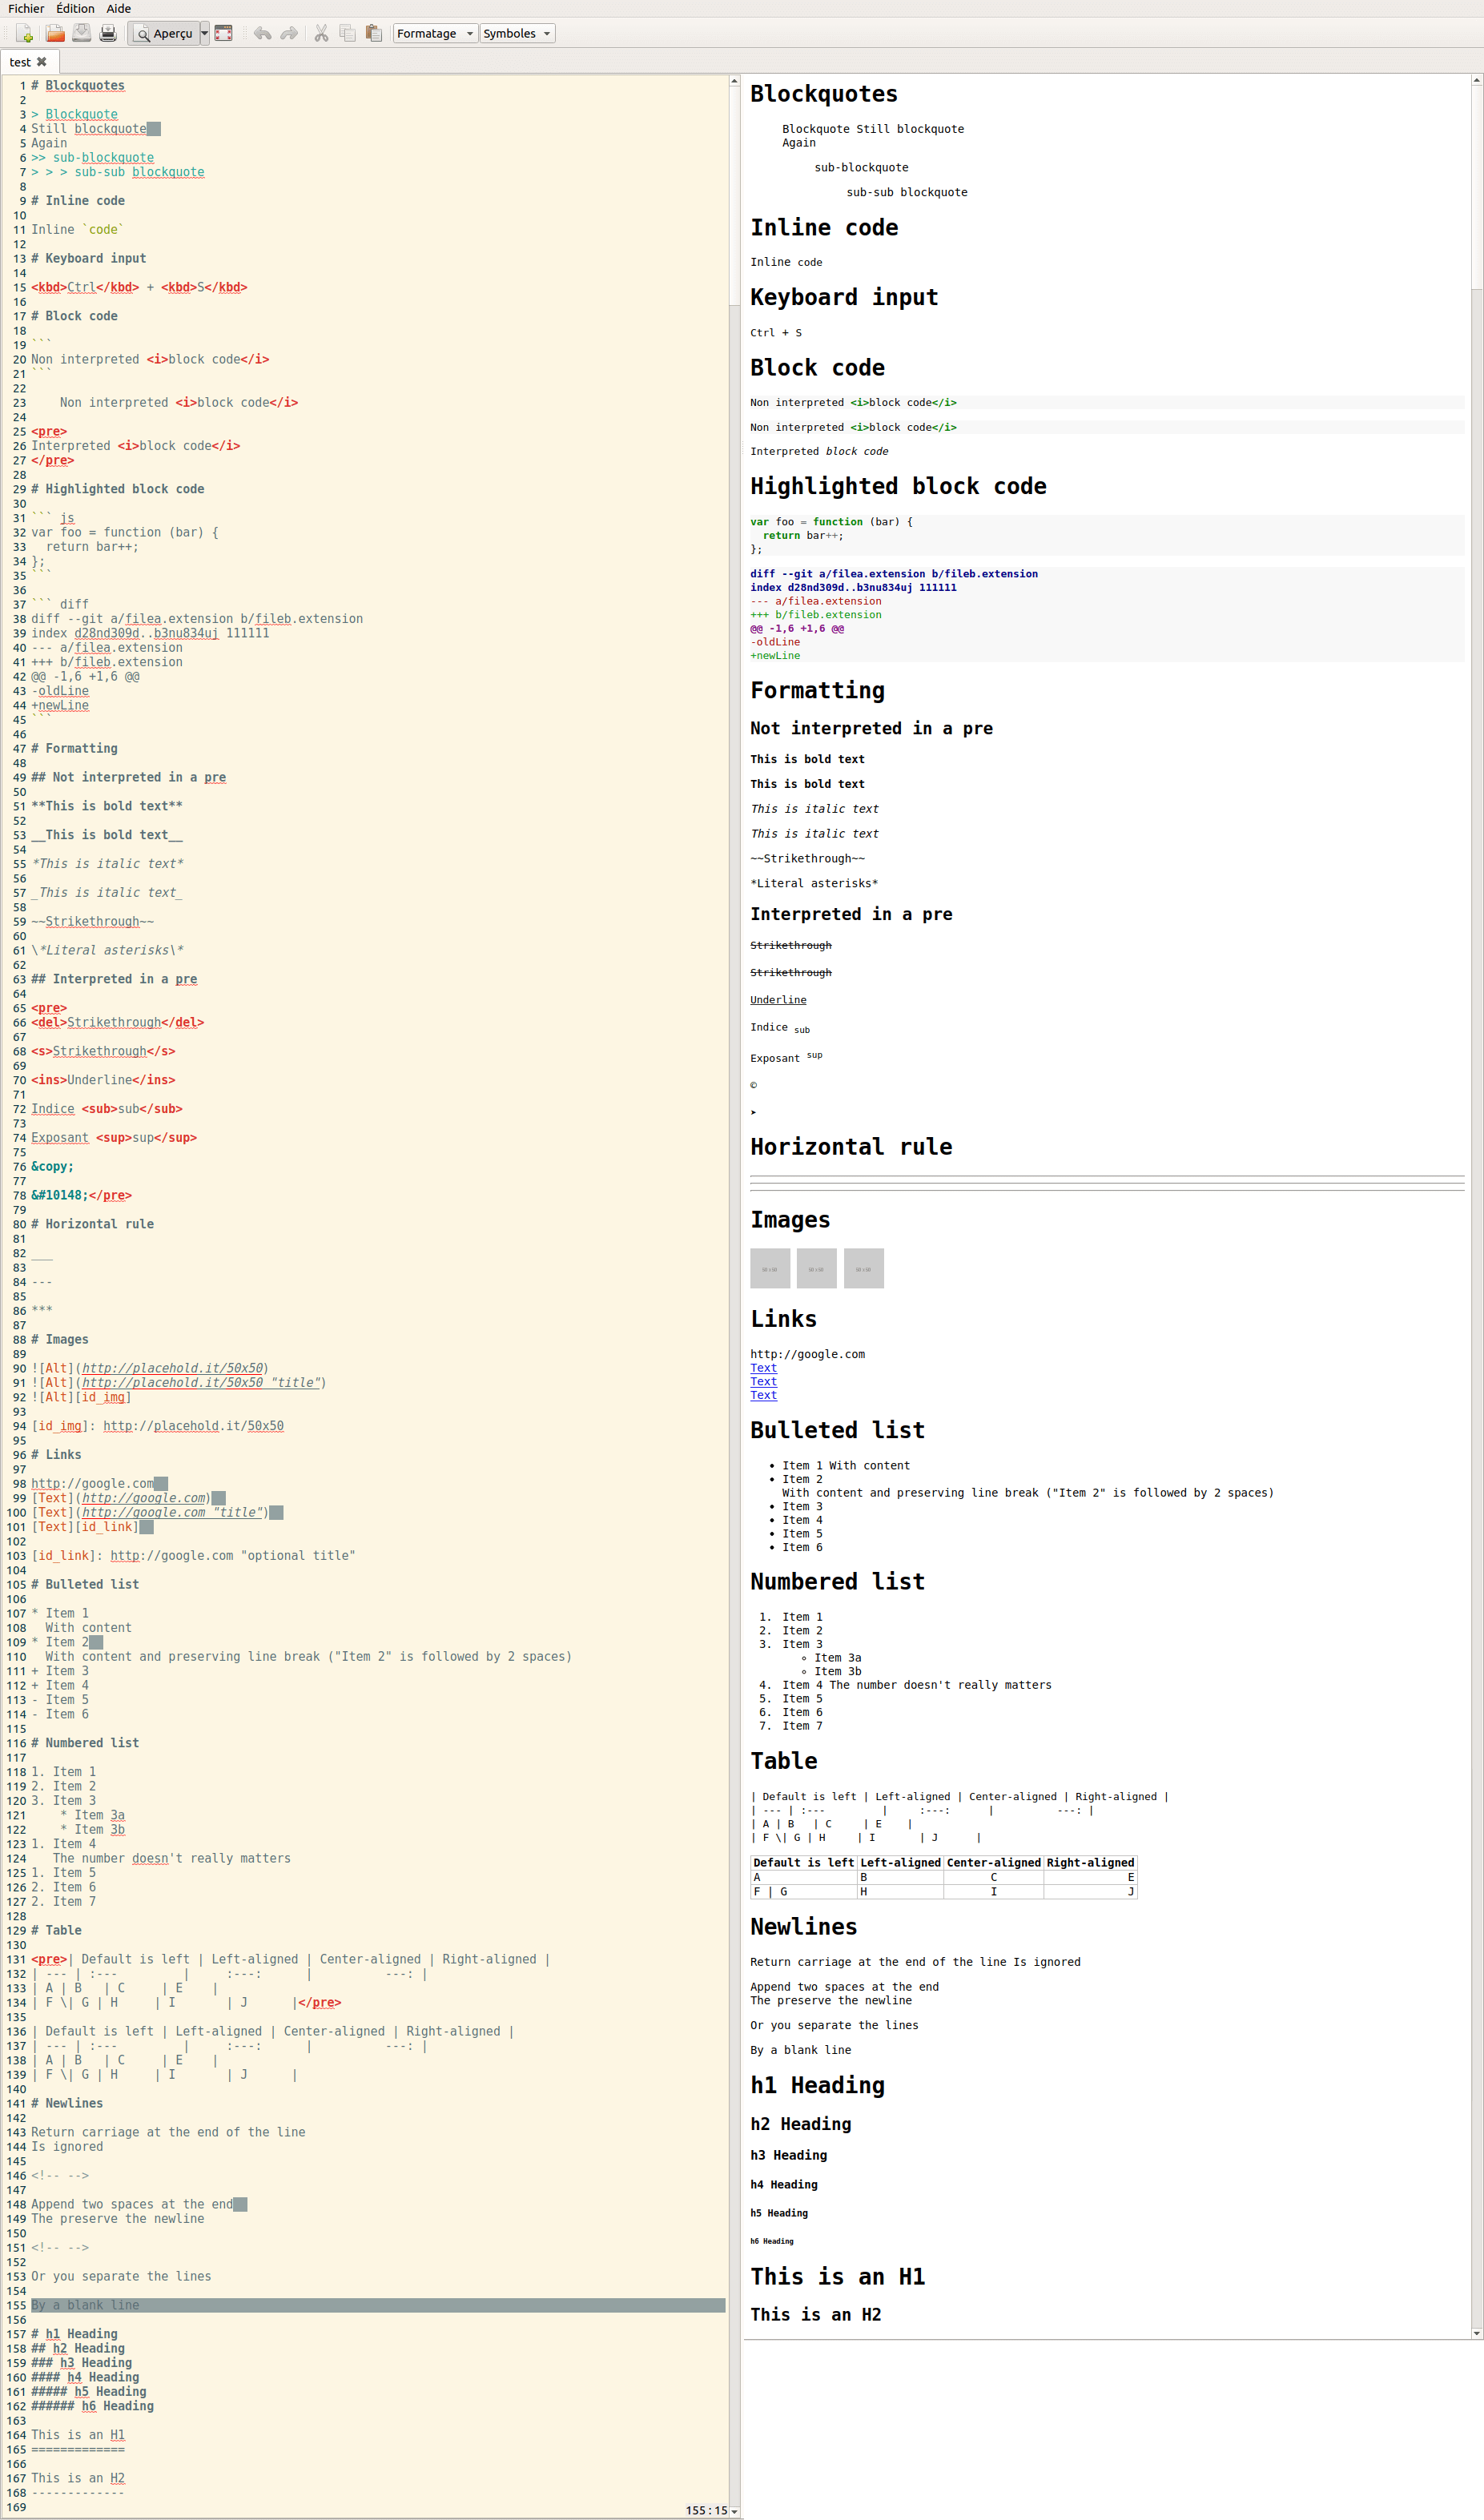Click '**This is bold text**' source line
This screenshot has height=2520, width=1484.
[x=107, y=806]
